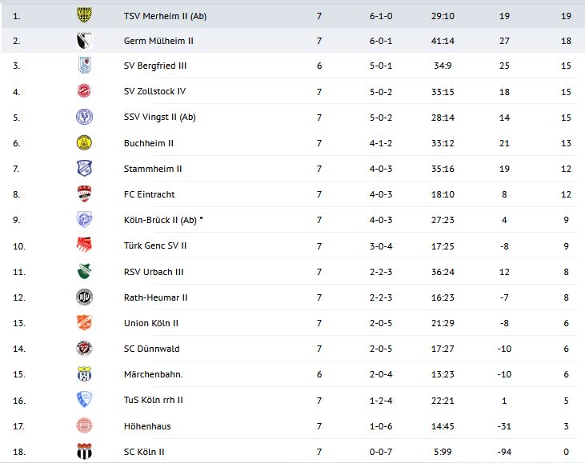Click the Türk Genc SV II emblem
The height and width of the screenshot is (463, 585).
click(x=84, y=245)
